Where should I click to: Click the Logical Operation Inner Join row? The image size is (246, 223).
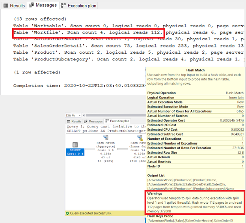coord(195,97)
